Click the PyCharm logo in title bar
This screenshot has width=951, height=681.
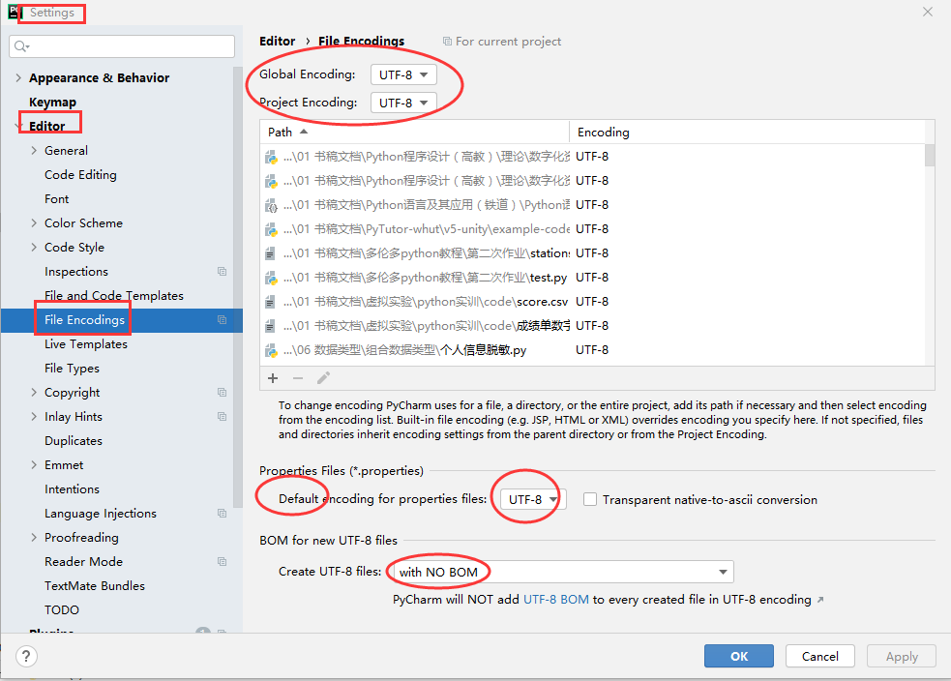(x=14, y=13)
